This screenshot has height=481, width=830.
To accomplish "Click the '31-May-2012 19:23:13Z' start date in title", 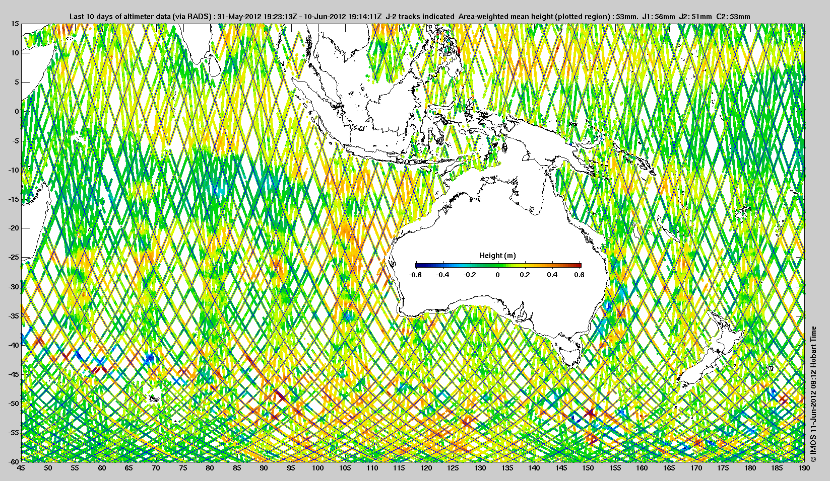I will (x=258, y=17).
